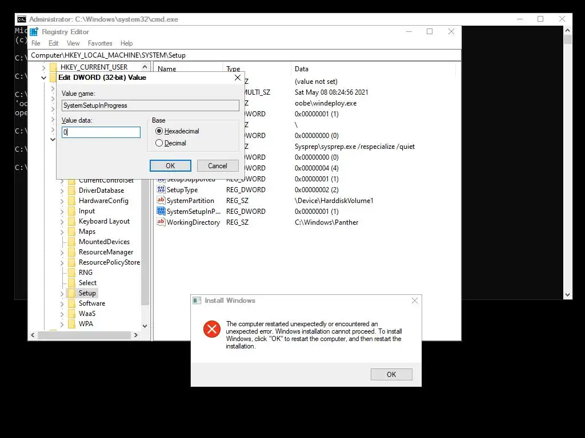Expand the HKEY_CURRENT_USER tree node

pyautogui.click(x=43, y=67)
